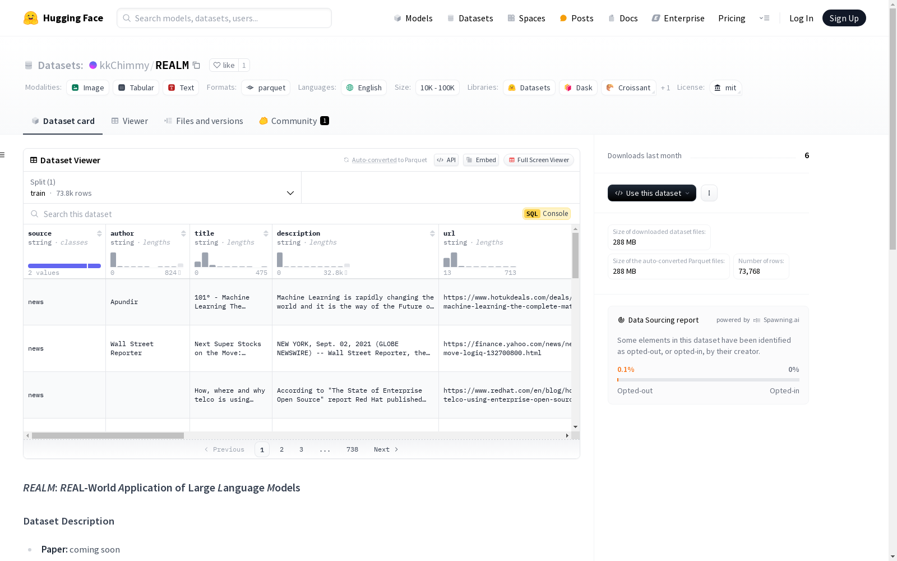Switch to the Viewer tab

(130, 121)
